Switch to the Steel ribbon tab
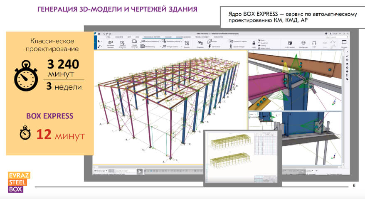The width and height of the screenshot is (365, 199). 109,37
